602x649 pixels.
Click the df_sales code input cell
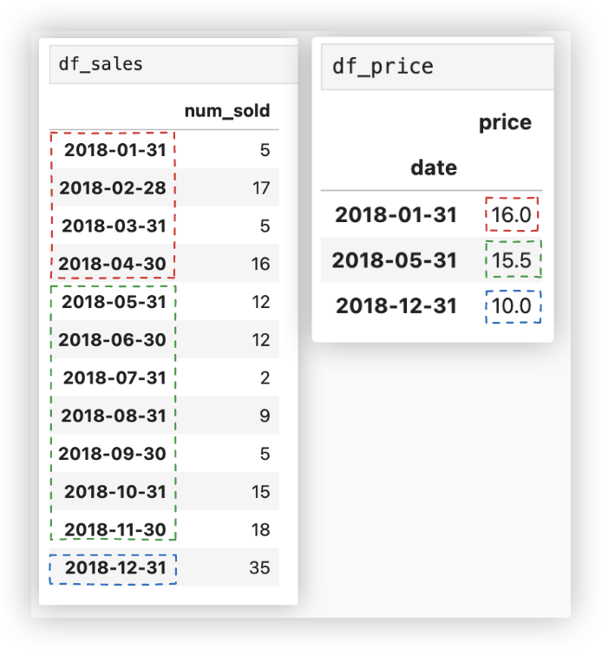click(173, 64)
